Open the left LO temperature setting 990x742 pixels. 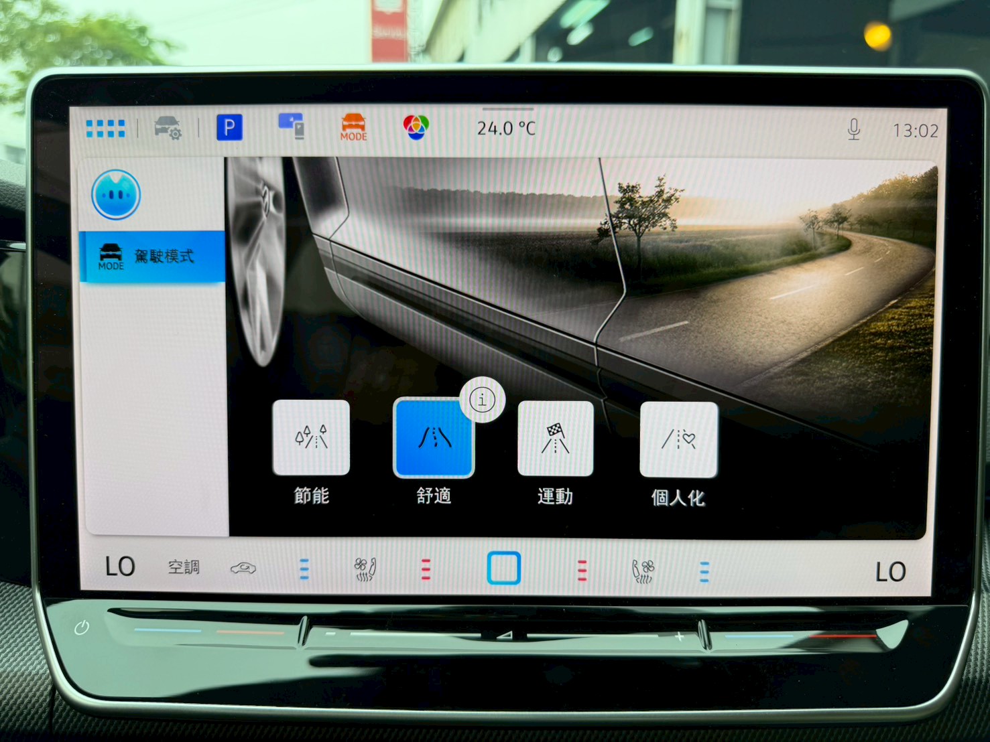pos(121,567)
